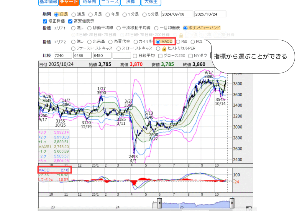Screen dimensions: 302x211
Task: Check the グロース250 comparison box
Action: pyautogui.click(x=160, y=56)
